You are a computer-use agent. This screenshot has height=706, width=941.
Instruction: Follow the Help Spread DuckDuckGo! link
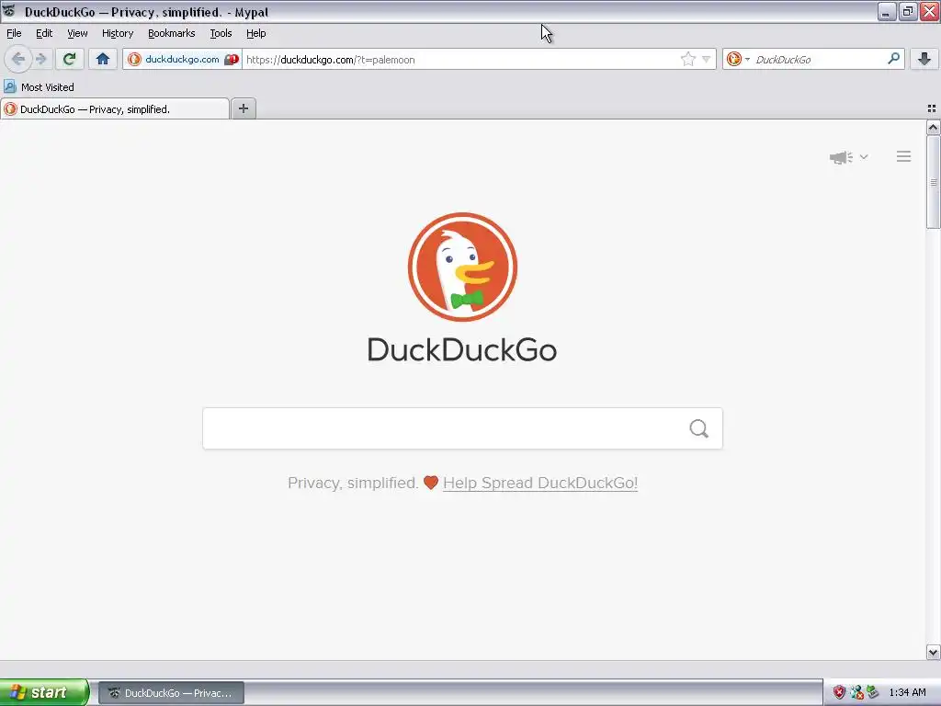(540, 483)
